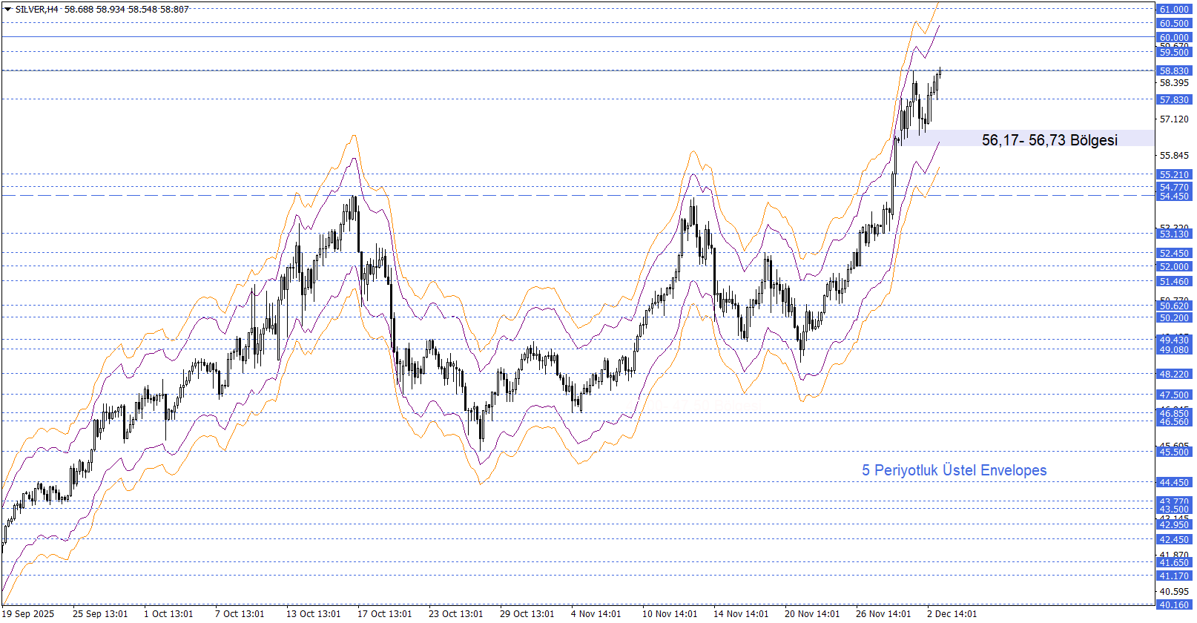Select the 48.220 price level tag
This screenshot has height=623, width=1197.
click(1174, 375)
